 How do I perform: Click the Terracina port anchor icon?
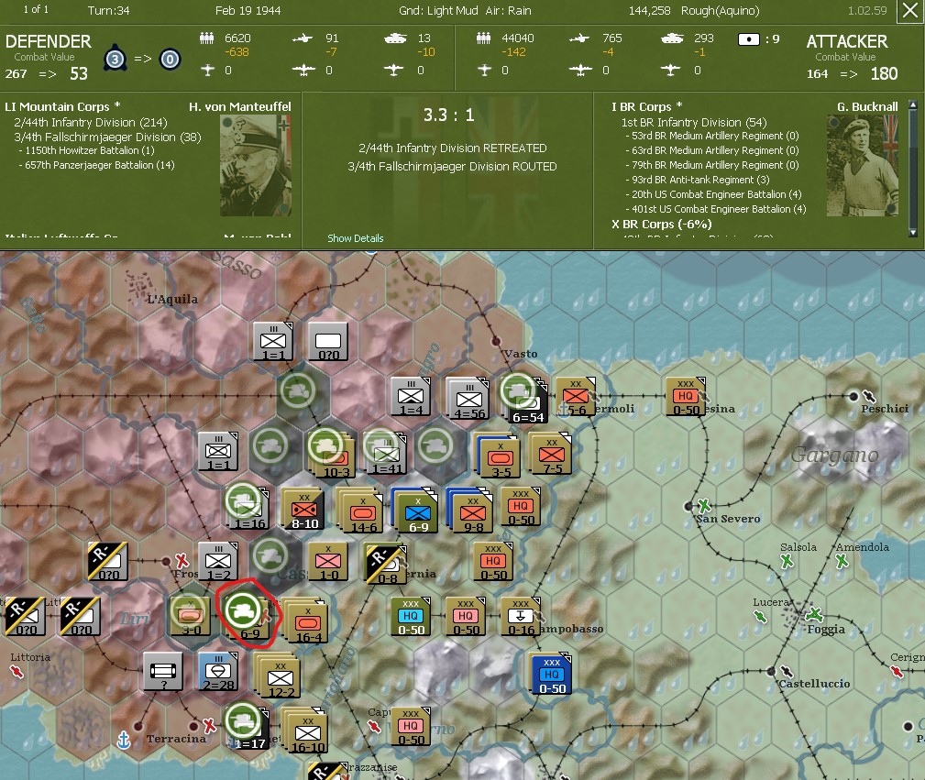coord(124,739)
